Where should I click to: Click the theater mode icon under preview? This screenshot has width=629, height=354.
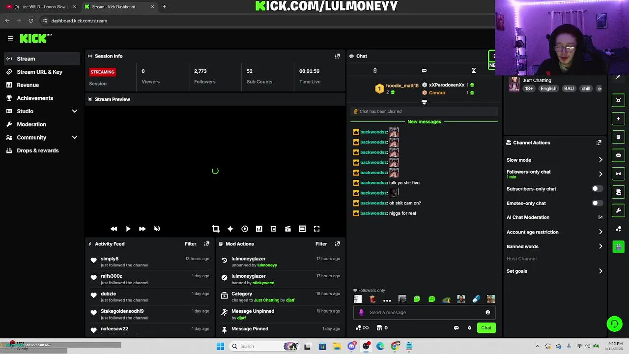click(x=302, y=229)
